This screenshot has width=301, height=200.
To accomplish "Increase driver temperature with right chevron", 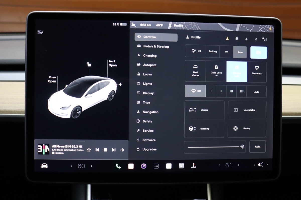I will click(x=92, y=166).
